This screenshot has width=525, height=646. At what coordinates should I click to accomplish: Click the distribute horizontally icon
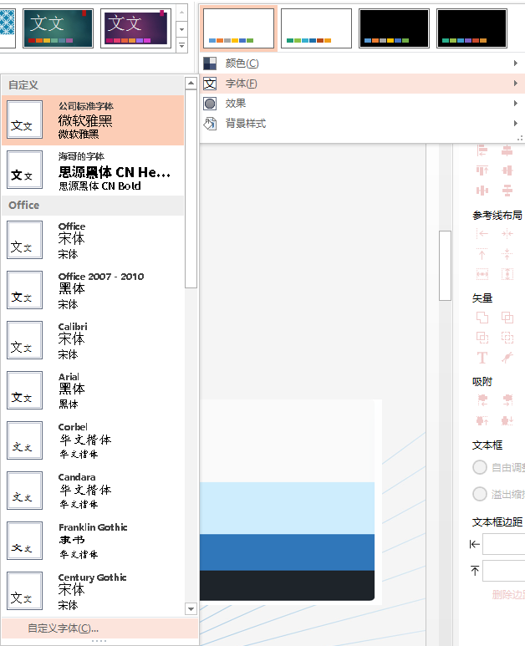pyautogui.click(x=482, y=191)
